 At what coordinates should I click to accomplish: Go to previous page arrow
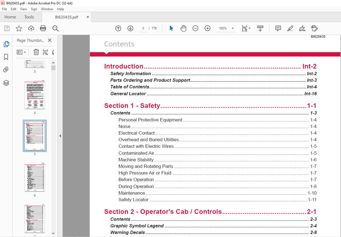point(118,28)
